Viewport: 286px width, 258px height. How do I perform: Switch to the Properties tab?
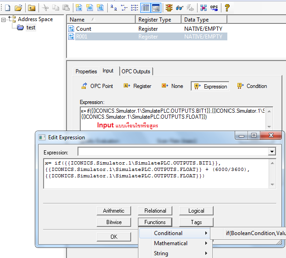[86, 71]
